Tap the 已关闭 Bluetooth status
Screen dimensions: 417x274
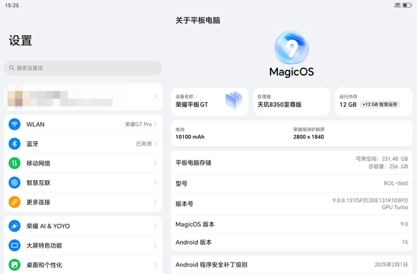(x=144, y=144)
